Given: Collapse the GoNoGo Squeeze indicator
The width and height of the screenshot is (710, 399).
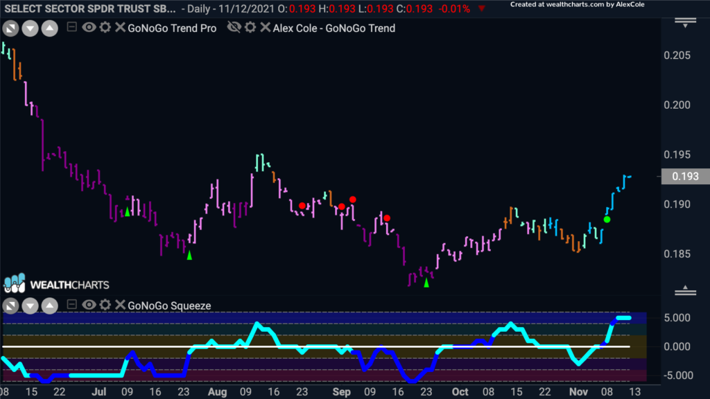Looking at the screenshot, I should 71,305.
